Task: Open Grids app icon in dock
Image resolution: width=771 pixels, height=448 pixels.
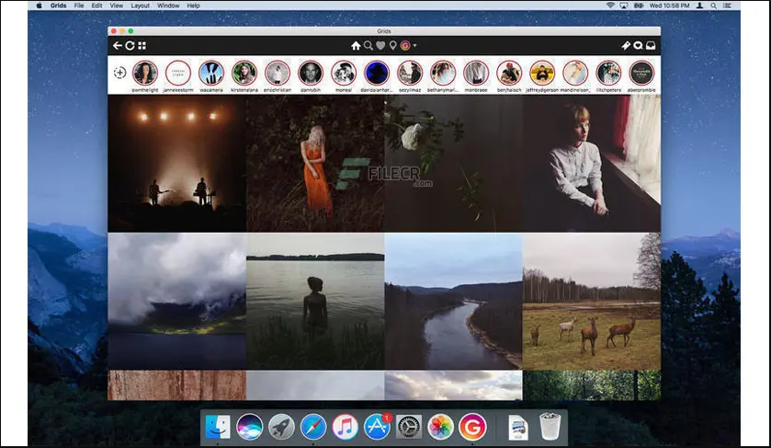Action: [x=472, y=426]
